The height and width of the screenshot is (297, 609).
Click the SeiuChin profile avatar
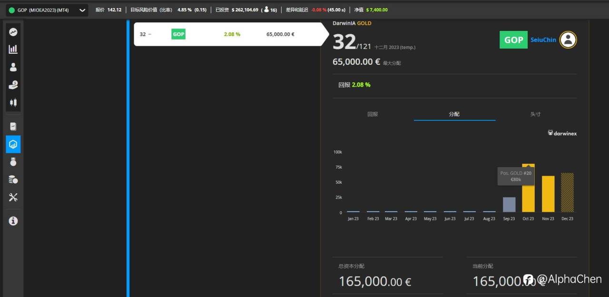pyautogui.click(x=568, y=40)
